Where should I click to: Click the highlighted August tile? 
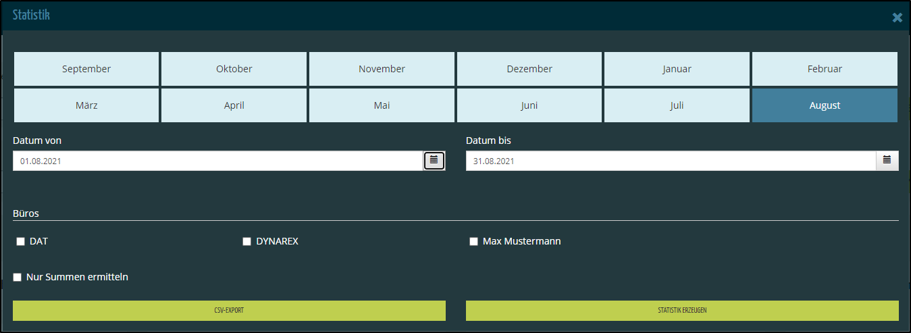coord(825,105)
